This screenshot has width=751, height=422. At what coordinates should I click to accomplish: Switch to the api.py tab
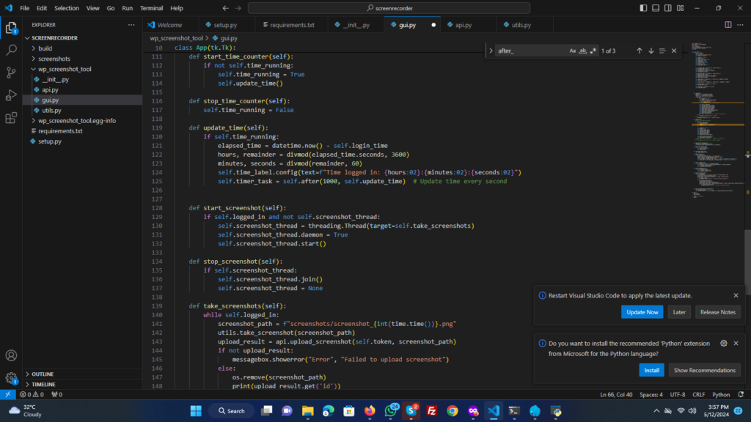[x=463, y=24]
